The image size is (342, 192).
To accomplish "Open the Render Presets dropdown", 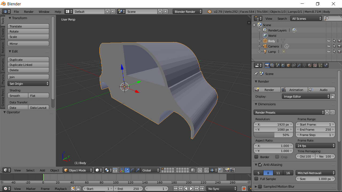I will [289, 112].
